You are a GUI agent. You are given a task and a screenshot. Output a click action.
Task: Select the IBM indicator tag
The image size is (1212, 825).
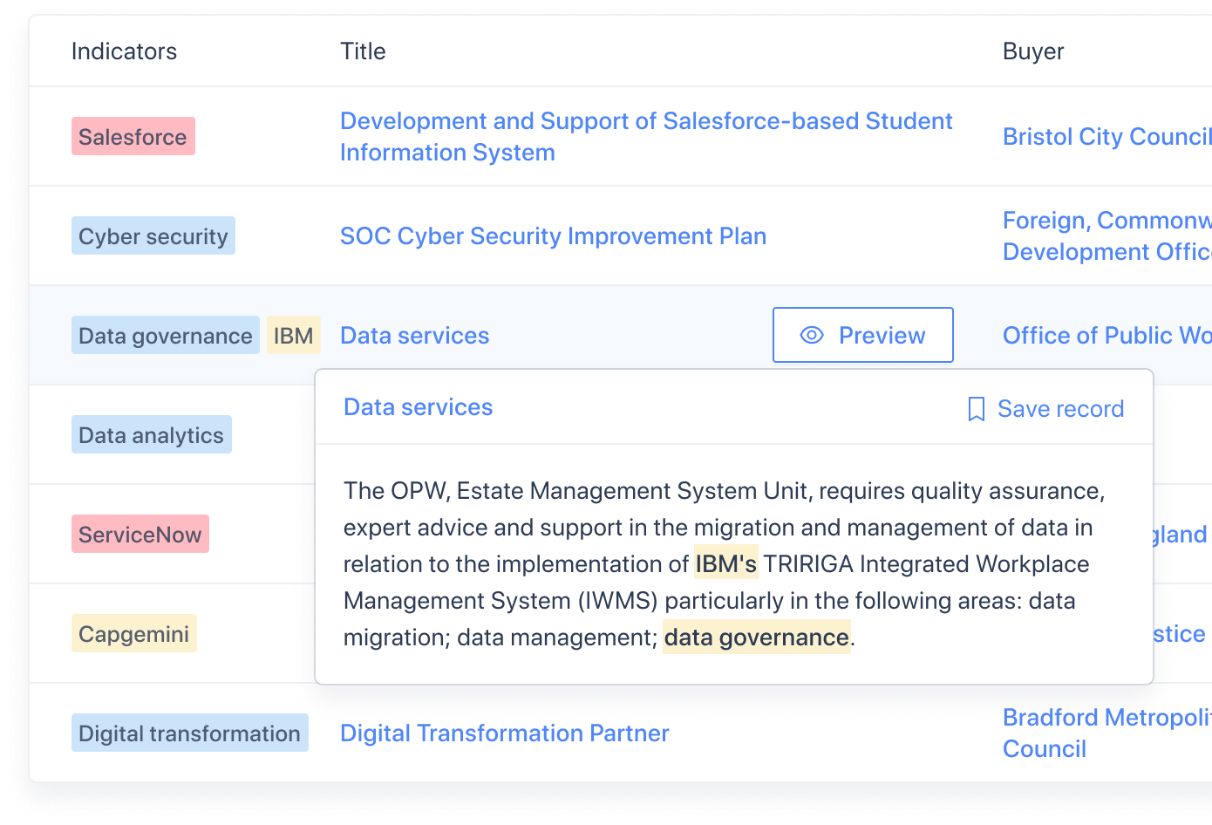[x=293, y=335]
